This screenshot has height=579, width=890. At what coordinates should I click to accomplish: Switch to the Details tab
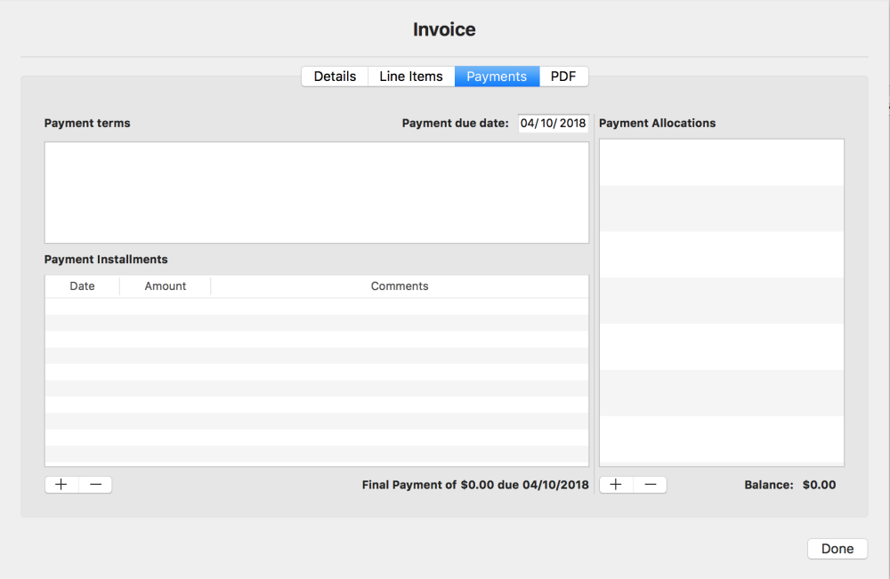(x=335, y=76)
